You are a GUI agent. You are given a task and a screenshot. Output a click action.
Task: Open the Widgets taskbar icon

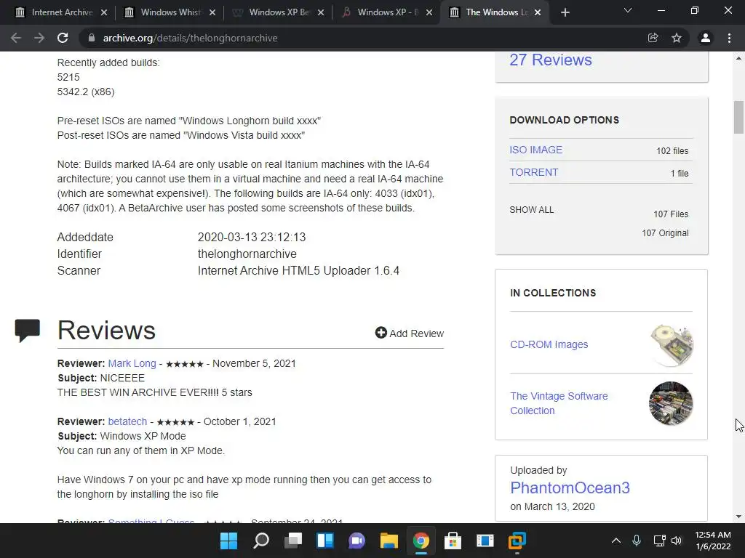point(325,541)
